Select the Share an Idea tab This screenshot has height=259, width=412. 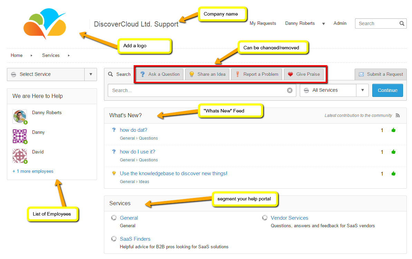pos(207,74)
